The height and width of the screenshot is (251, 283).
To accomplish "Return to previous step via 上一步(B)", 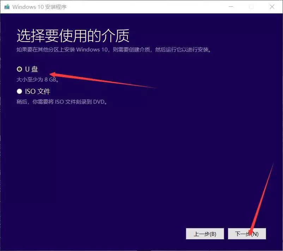I will (x=205, y=234).
